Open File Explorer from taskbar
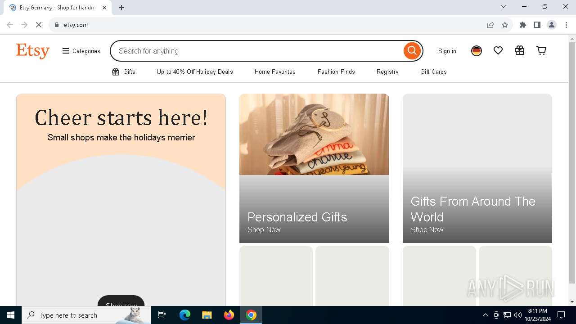 pyautogui.click(x=207, y=315)
